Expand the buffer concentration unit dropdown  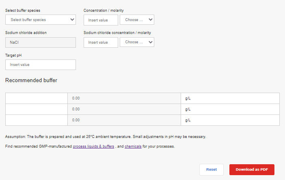tap(137, 19)
